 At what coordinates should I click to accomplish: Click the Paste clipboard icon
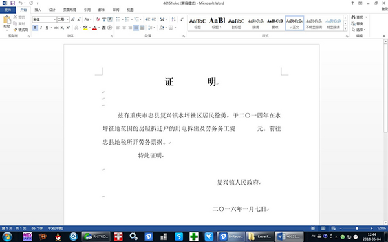(x=7, y=20)
